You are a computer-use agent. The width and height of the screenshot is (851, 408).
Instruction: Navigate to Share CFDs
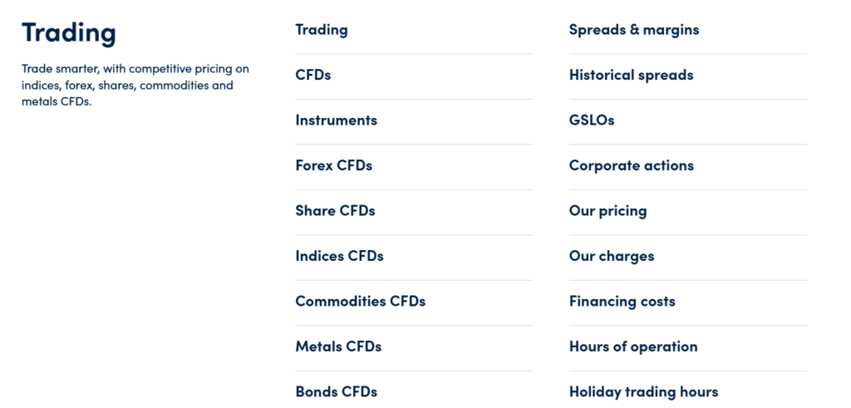point(335,211)
